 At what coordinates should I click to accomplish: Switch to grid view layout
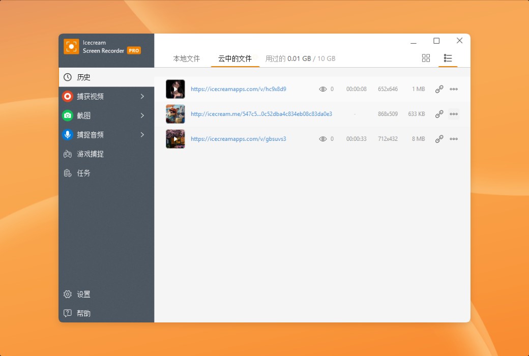click(426, 58)
